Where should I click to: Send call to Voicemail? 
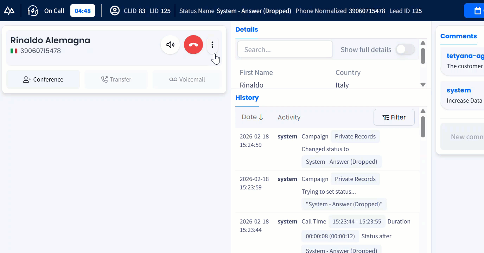tap(186, 79)
